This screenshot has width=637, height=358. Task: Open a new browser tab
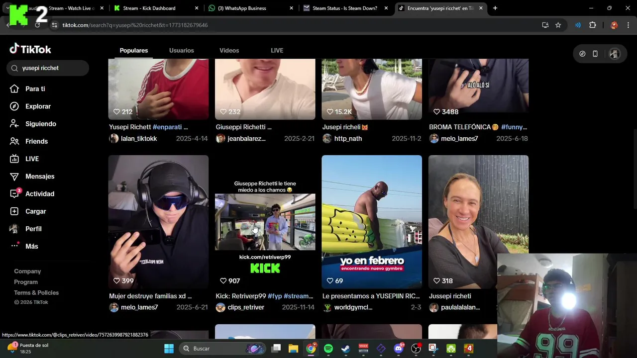click(x=495, y=8)
